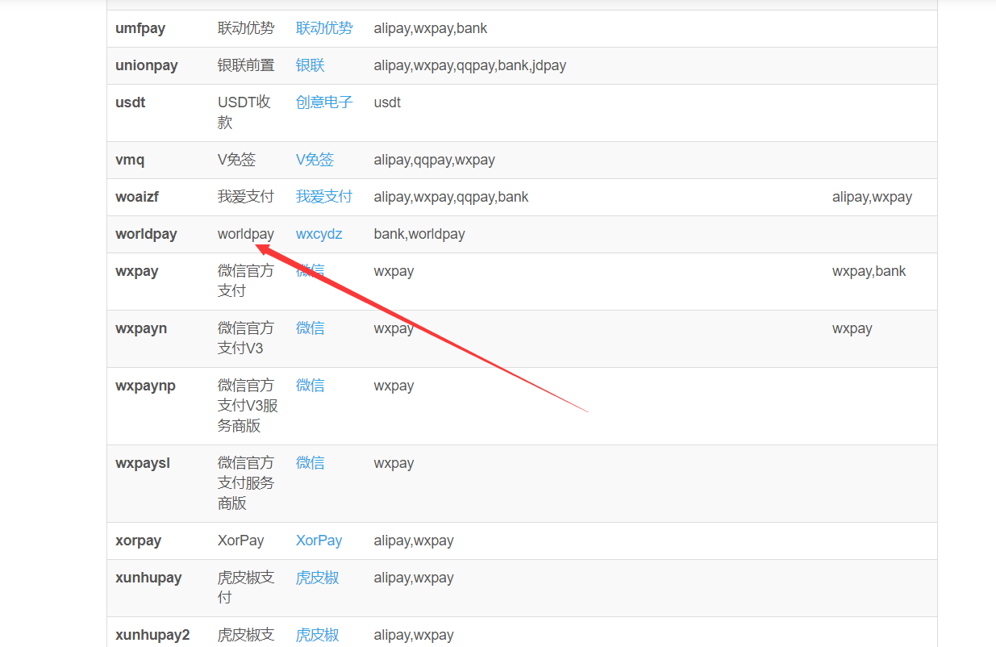Click the 微信官方支付服务商版 description cell
The width and height of the screenshot is (996, 647).
(246, 483)
